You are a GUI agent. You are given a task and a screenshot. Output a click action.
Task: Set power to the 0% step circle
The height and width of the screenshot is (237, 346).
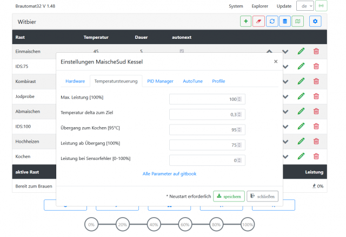91,225
